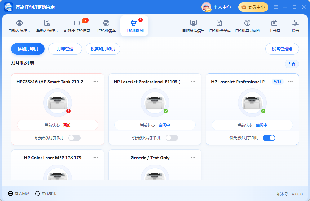310x201 pixels.
Task: Click the app logo in title bar
Action: tap(8, 7)
